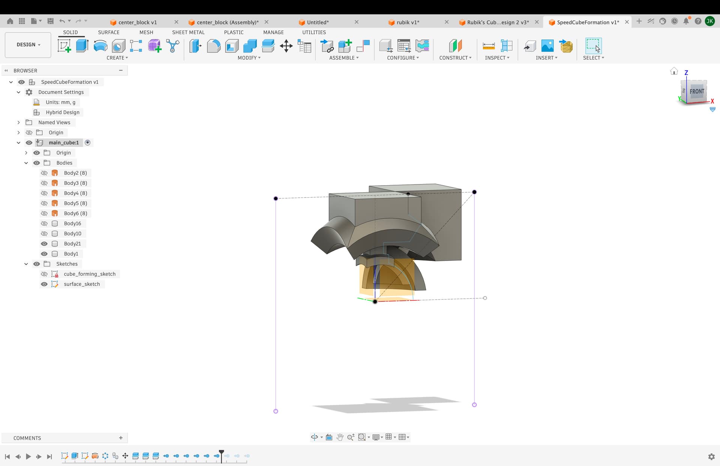Select the Extrude tool

82,46
